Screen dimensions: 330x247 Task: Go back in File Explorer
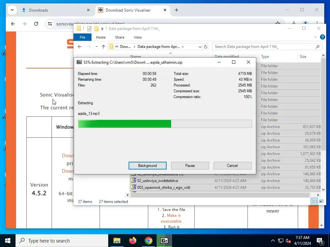[80, 47]
